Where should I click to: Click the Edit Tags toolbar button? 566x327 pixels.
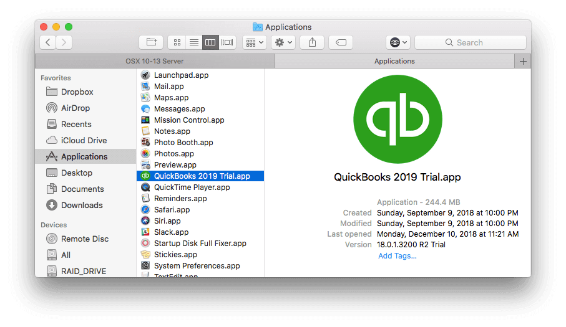point(341,42)
